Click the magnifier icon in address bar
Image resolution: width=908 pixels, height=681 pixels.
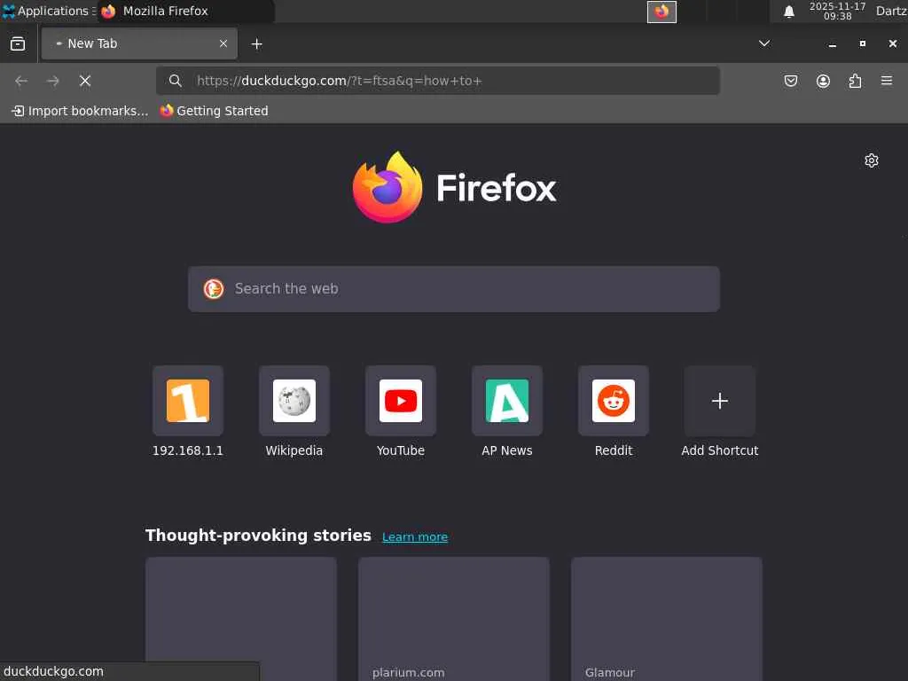[x=175, y=81]
